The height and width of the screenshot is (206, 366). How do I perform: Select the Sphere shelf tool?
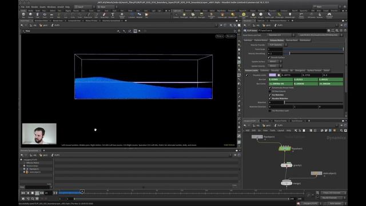pyautogui.click(x=30, y=15)
